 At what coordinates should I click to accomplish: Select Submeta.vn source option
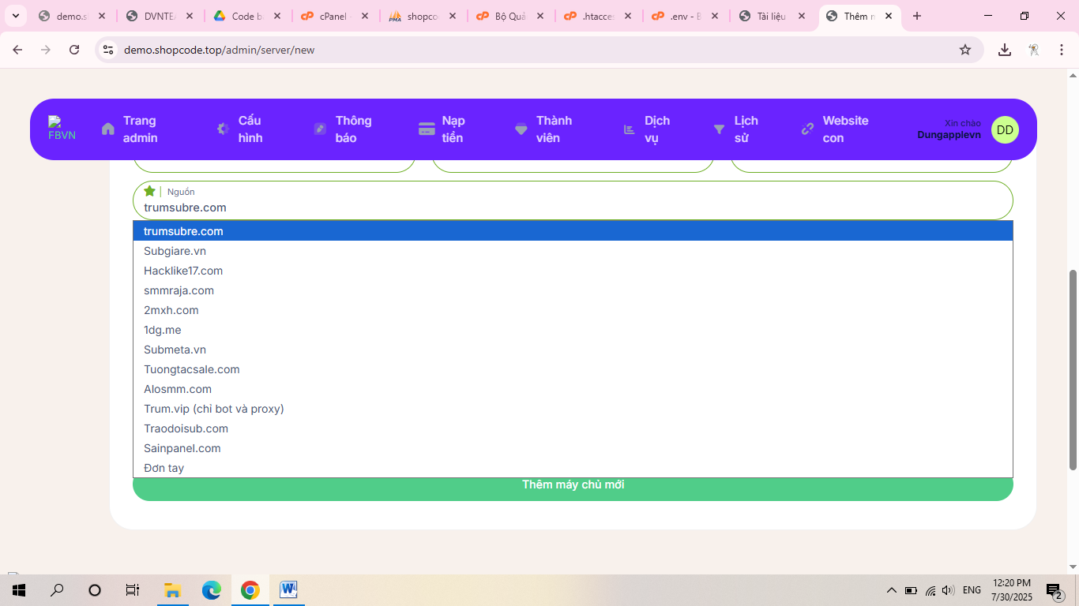[573, 350]
